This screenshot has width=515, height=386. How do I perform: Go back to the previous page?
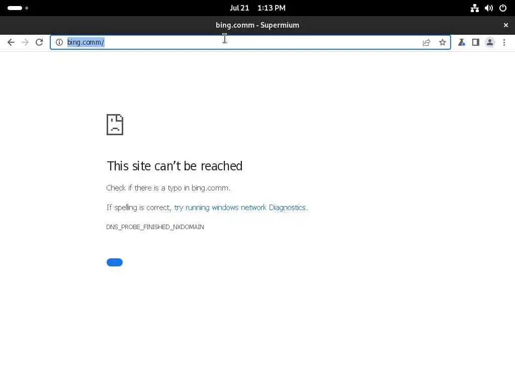11,42
